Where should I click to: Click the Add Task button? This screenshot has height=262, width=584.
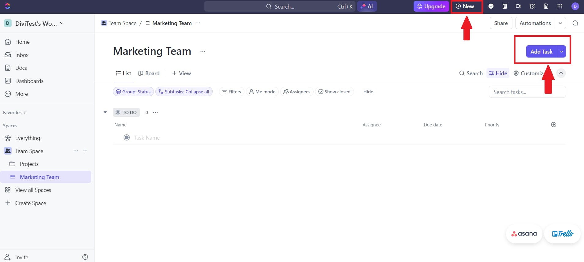541,52
